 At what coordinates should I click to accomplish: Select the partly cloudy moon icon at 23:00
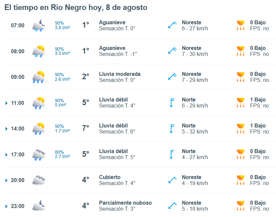click(x=39, y=206)
